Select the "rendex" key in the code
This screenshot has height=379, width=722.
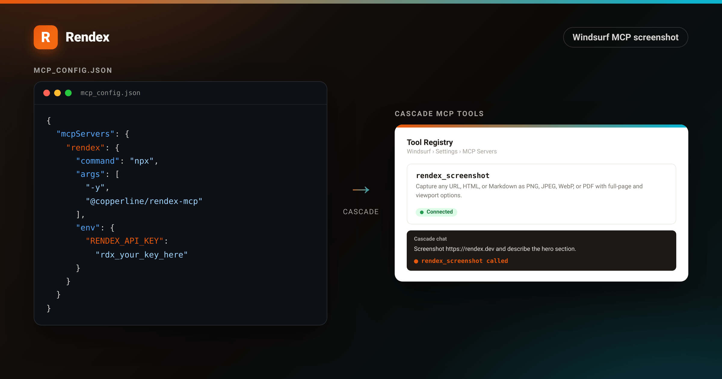(x=85, y=147)
